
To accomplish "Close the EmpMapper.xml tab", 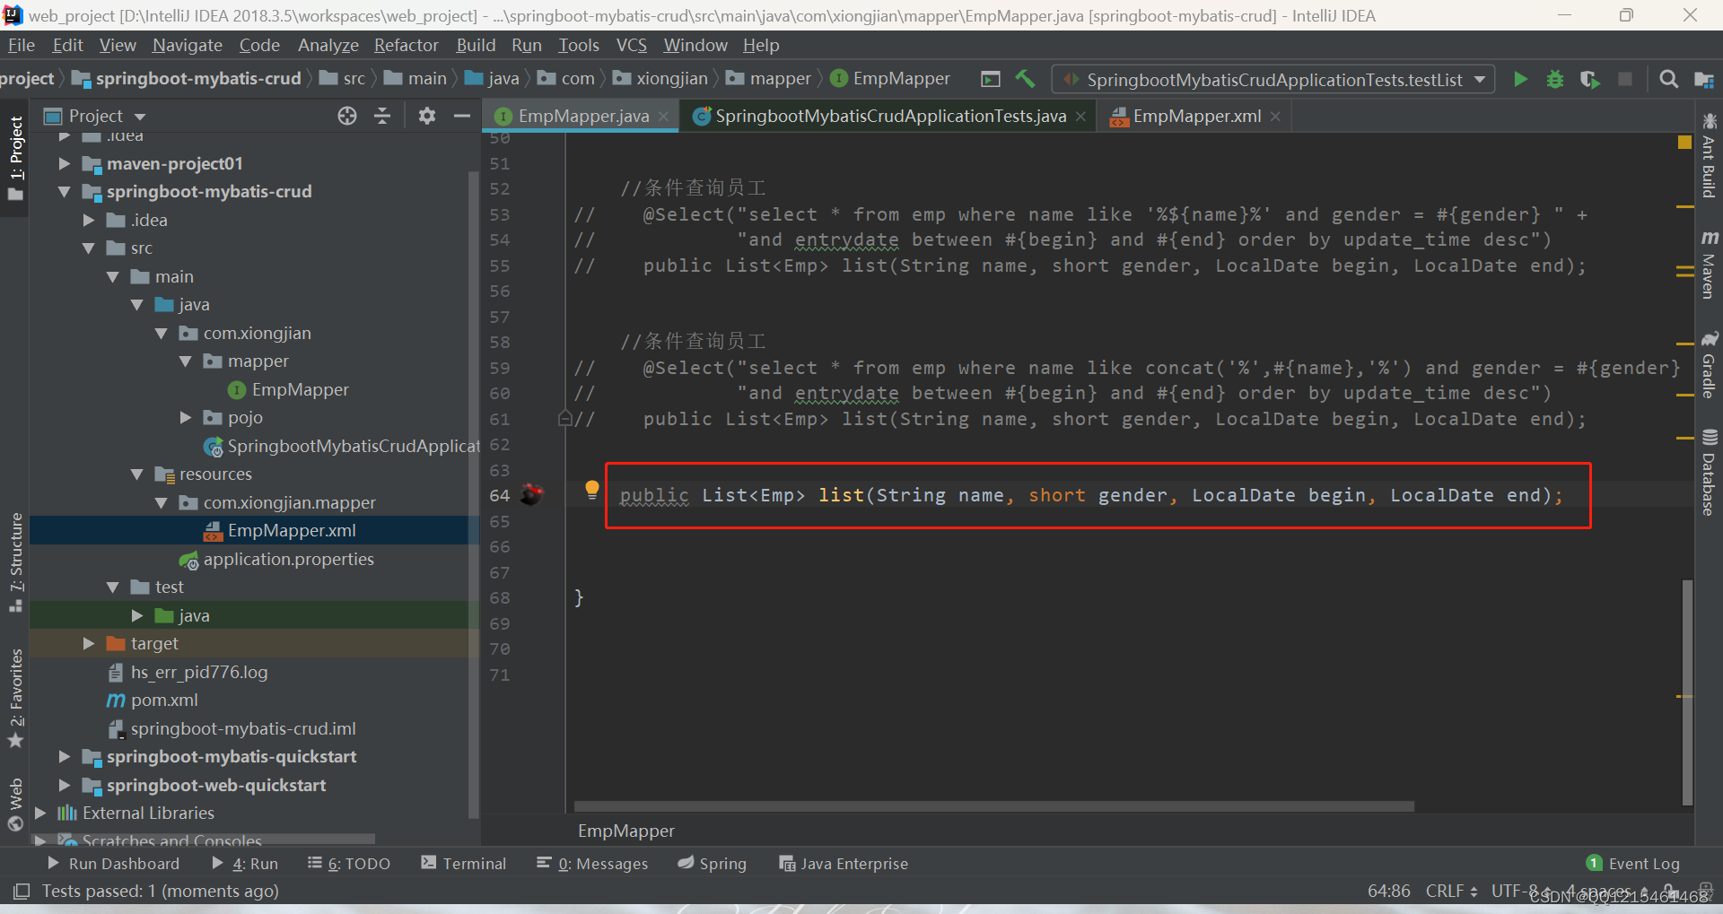I will tap(1275, 117).
